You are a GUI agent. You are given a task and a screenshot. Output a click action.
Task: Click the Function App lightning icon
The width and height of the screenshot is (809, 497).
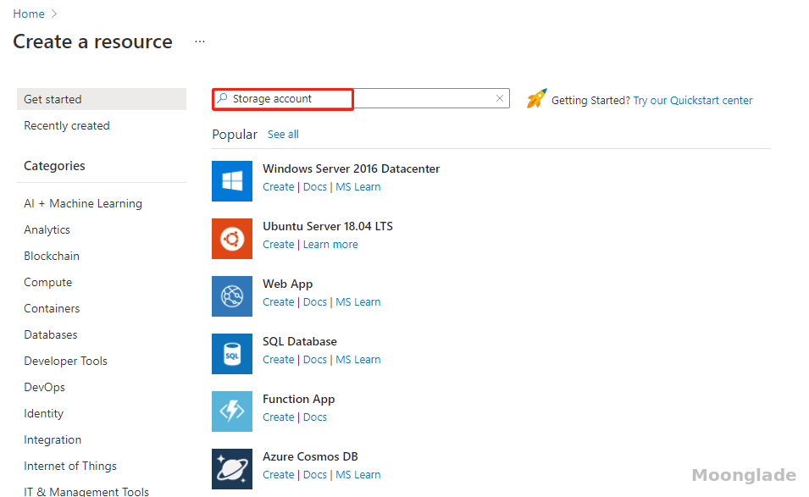[x=231, y=411]
